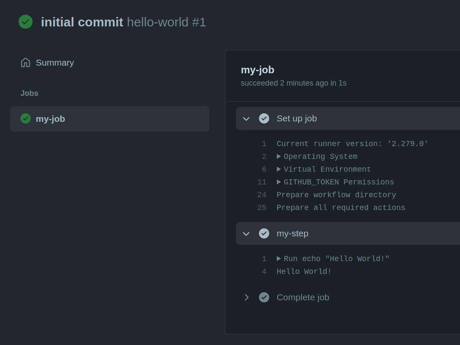Screen dimensions: 460x345
Task: Select my-job in the Jobs list
Action: (50, 119)
